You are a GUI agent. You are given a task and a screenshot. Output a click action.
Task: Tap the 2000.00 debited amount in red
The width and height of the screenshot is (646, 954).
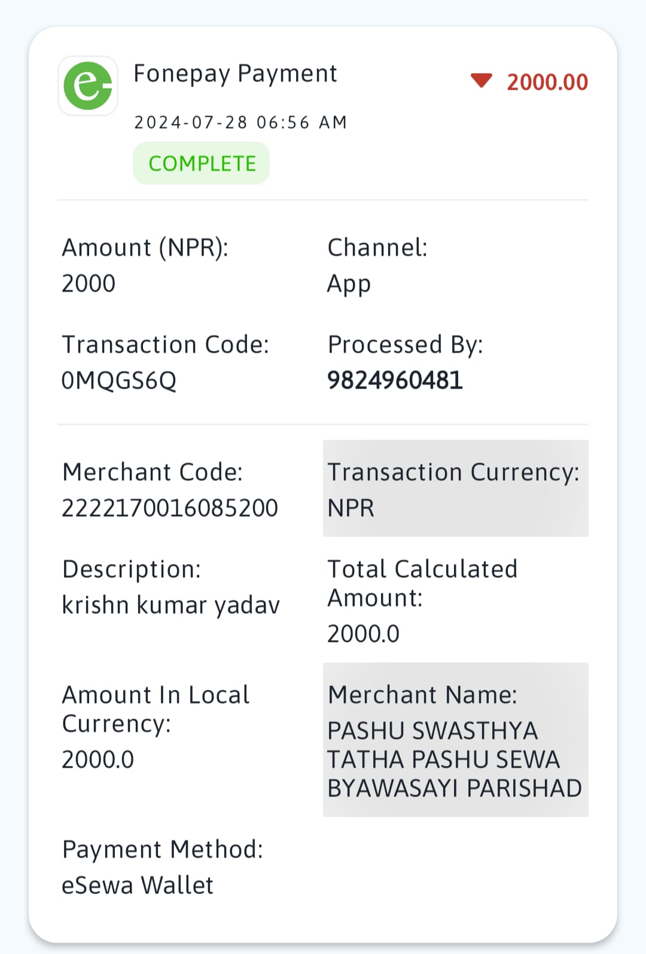tap(547, 82)
